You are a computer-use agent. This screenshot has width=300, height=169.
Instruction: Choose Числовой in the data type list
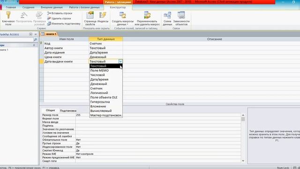[x=106, y=75]
